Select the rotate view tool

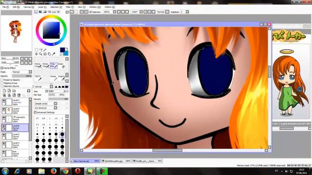click(45, 54)
